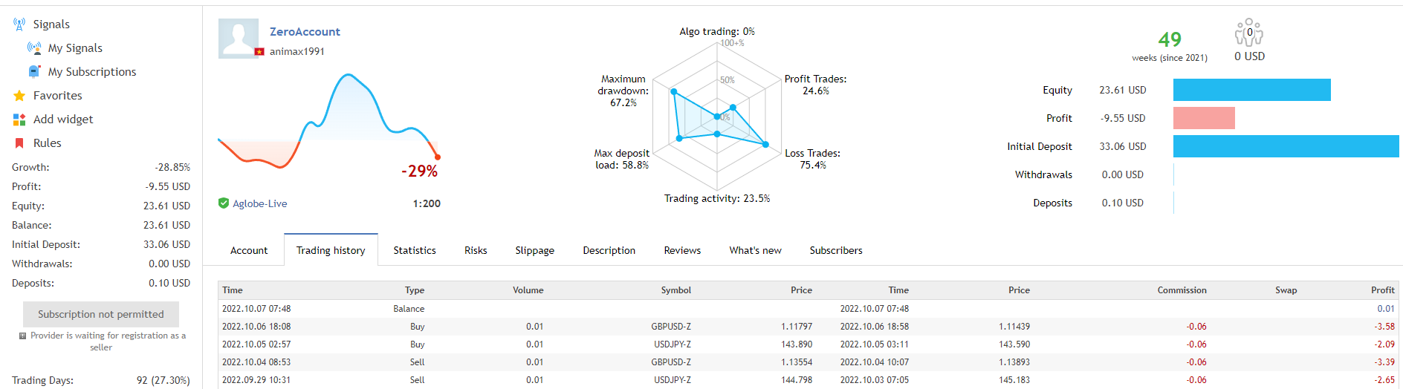Click the Rules bookmark icon
This screenshot has height=389, width=1403.
point(19,143)
